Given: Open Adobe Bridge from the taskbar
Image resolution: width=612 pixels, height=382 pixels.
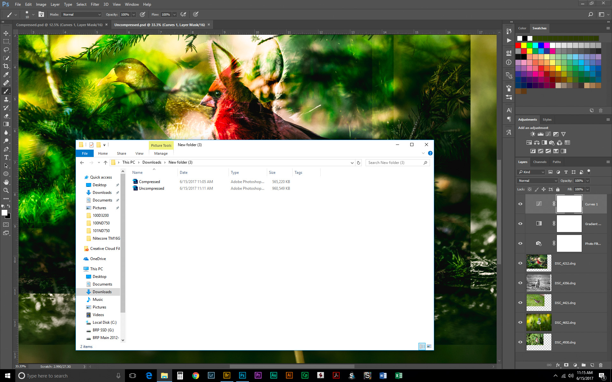Looking at the screenshot, I should click(227, 375).
